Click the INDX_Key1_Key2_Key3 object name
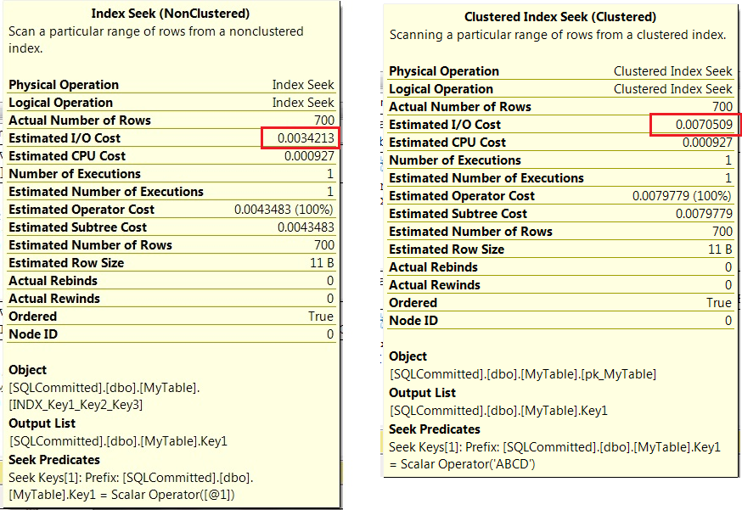 pyautogui.click(x=76, y=405)
